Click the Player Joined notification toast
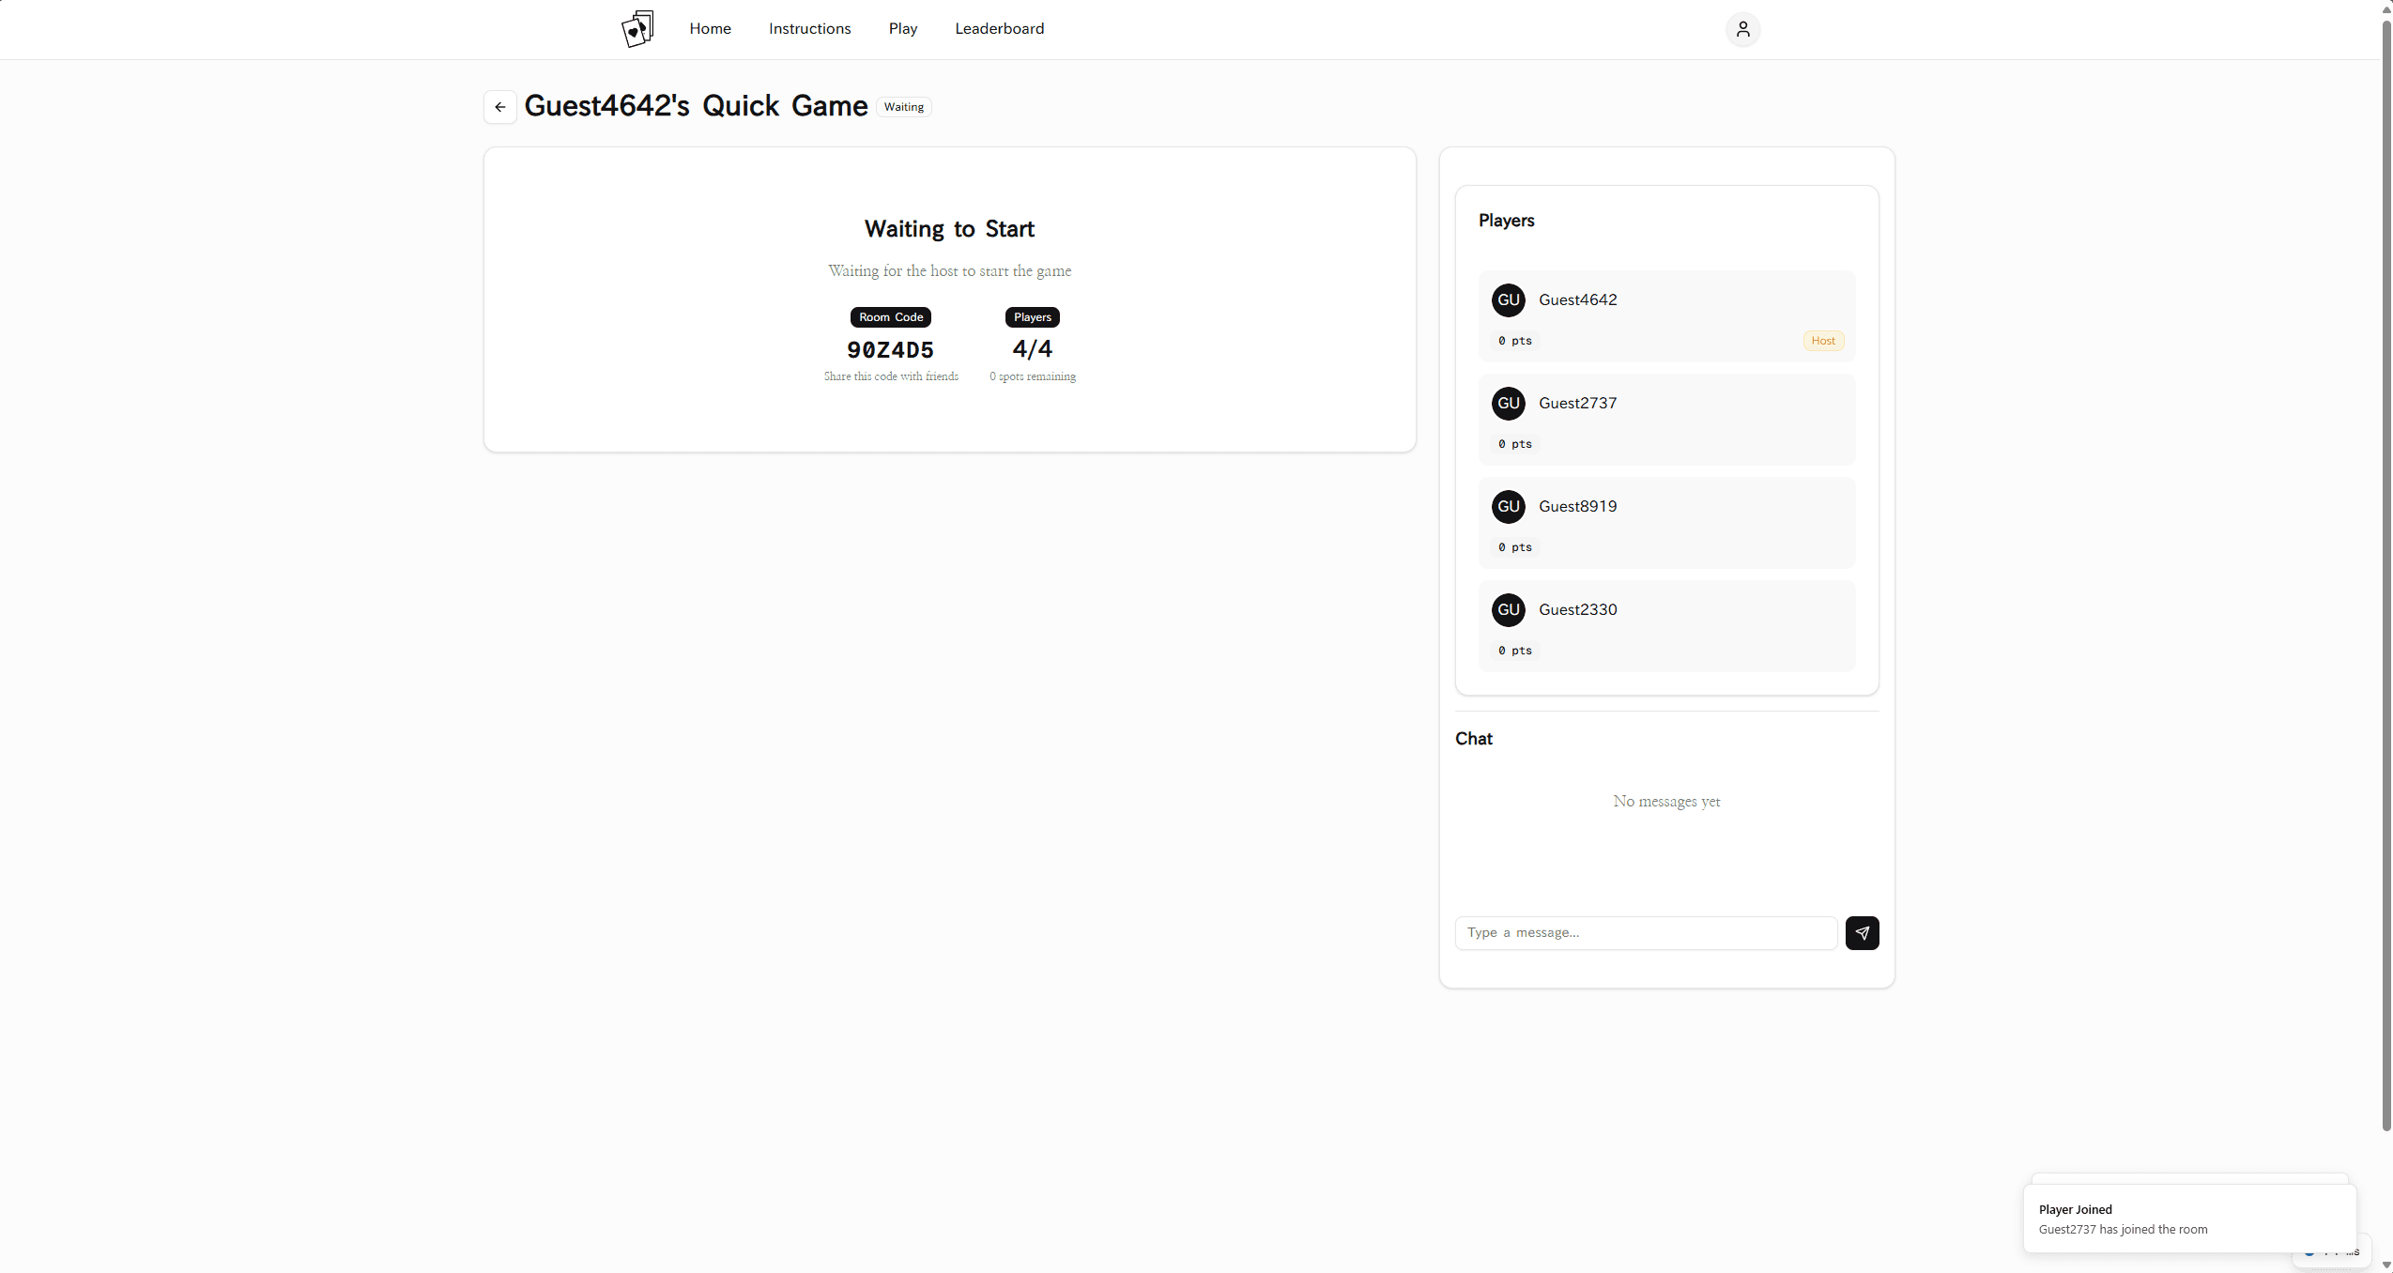This screenshot has height=1273, width=2393. [x=2187, y=1219]
